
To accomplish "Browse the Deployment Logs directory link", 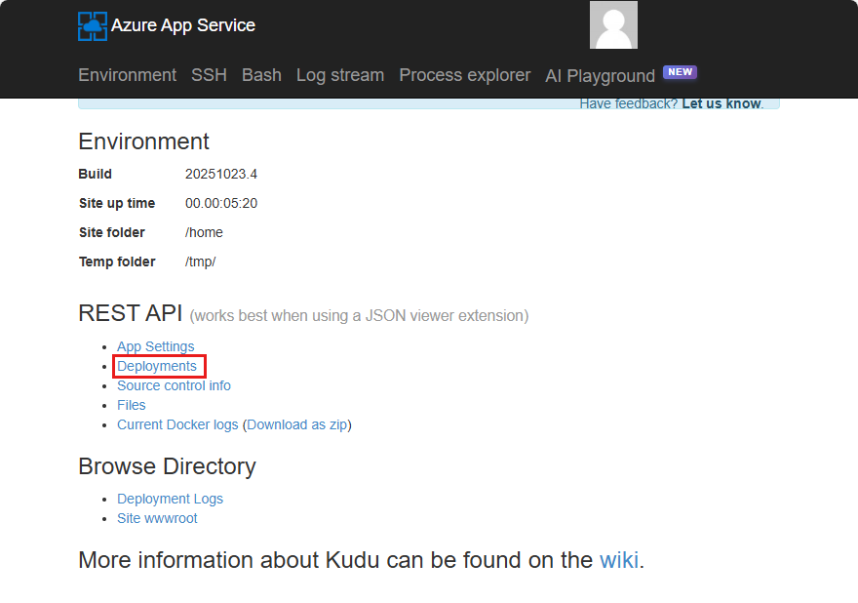I will point(171,499).
